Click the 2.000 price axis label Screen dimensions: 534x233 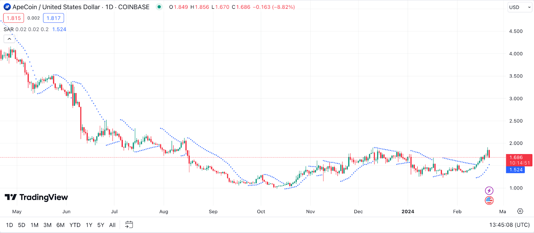point(516,143)
